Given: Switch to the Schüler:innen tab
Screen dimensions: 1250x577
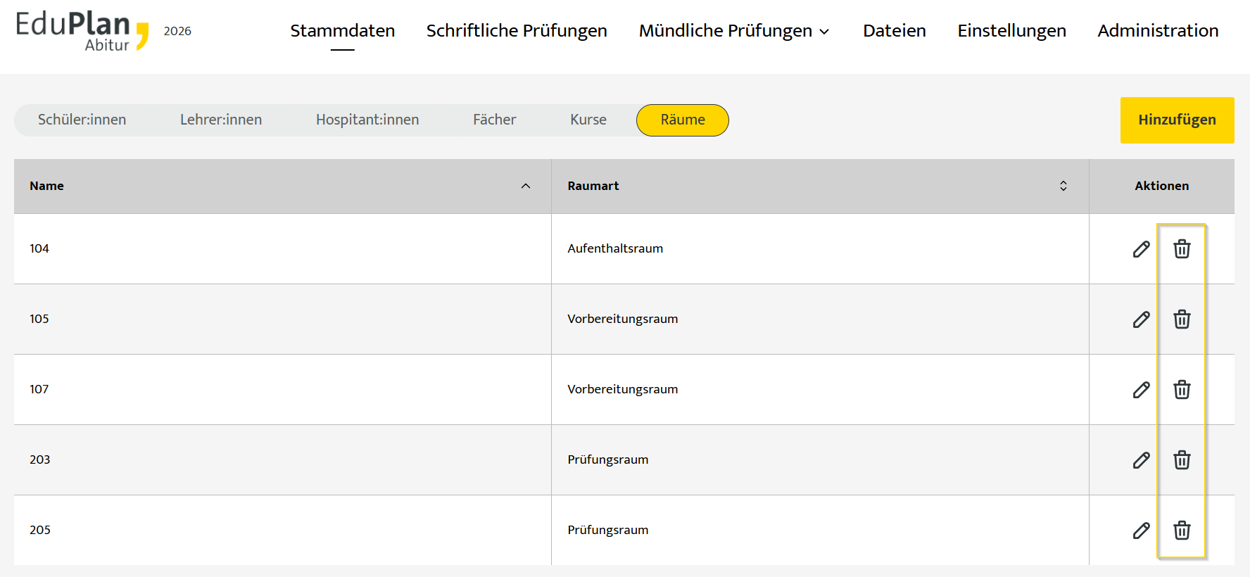Looking at the screenshot, I should coord(82,120).
